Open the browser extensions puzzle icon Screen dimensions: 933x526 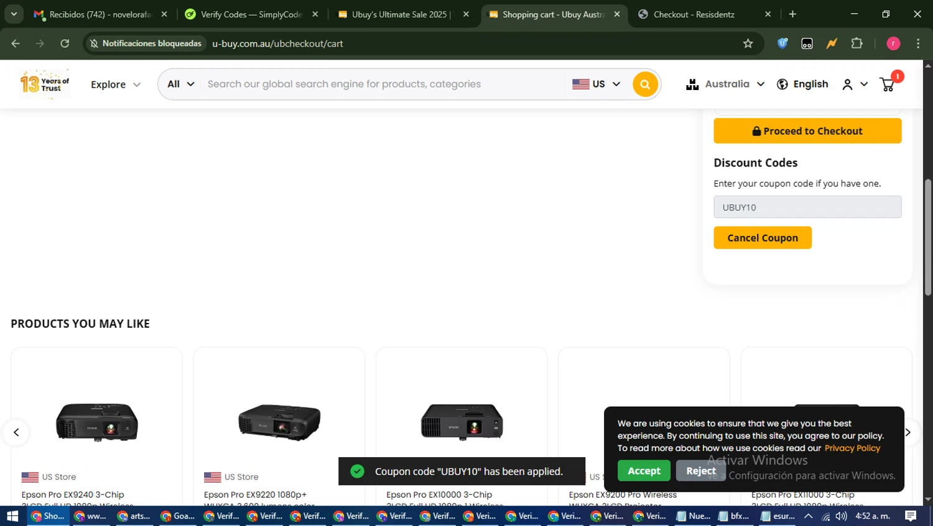[856, 43]
